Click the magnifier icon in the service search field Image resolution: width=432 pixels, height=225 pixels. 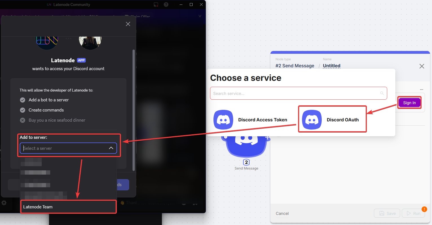382,93
